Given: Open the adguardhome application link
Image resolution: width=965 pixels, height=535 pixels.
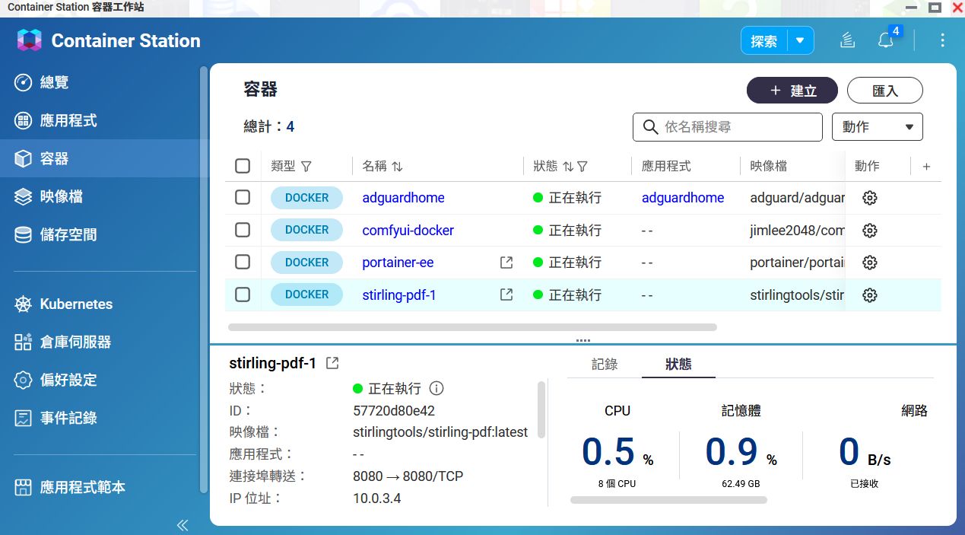Looking at the screenshot, I should [683, 198].
